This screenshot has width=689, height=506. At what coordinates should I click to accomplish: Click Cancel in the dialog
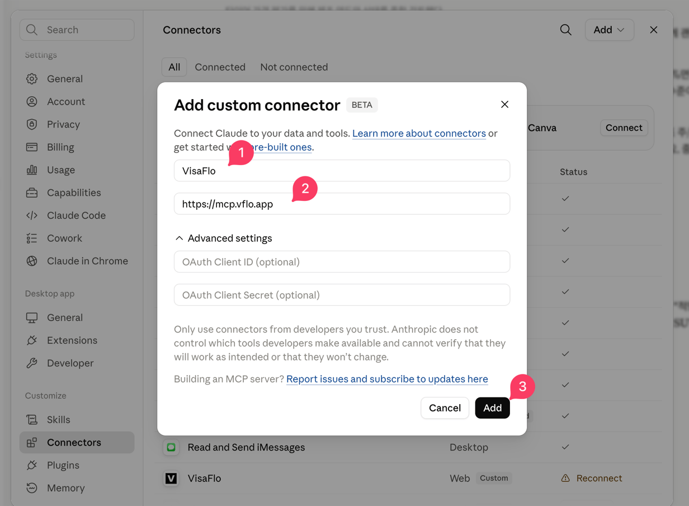click(x=445, y=408)
